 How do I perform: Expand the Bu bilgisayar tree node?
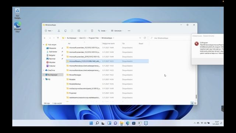pyautogui.click(x=44, y=75)
